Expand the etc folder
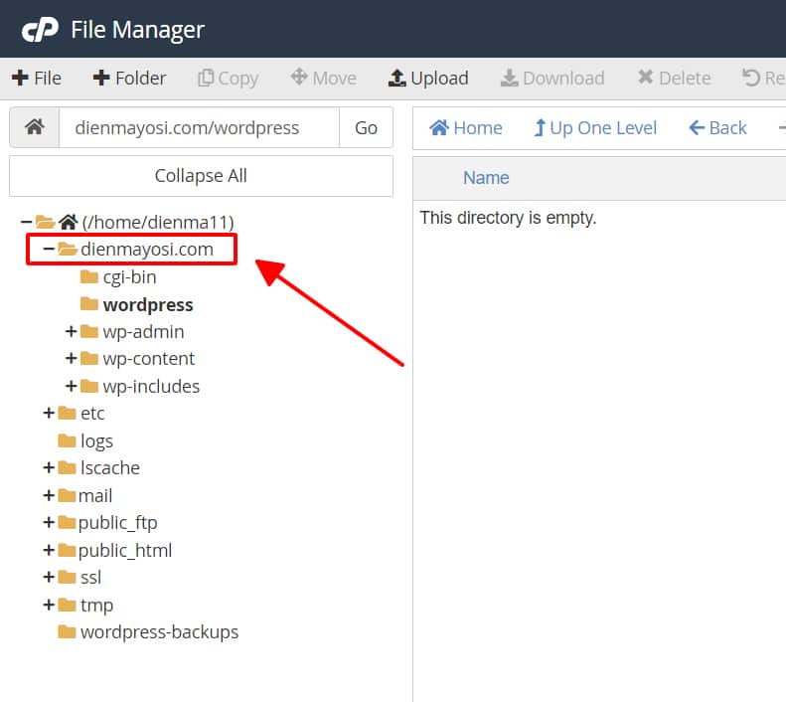This screenshot has width=786, height=702. (x=48, y=414)
